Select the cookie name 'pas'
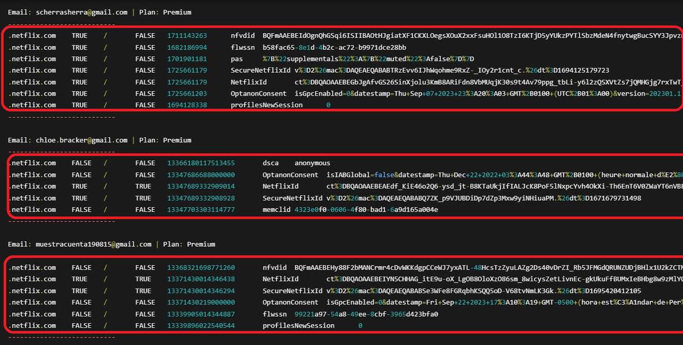Viewport: 683px width, 345px height. tap(236, 59)
